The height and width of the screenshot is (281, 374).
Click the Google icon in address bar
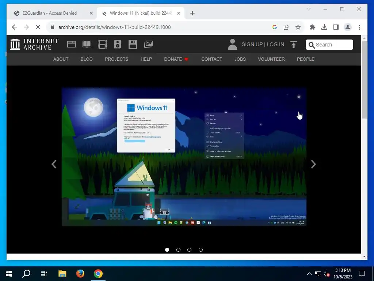(x=275, y=27)
